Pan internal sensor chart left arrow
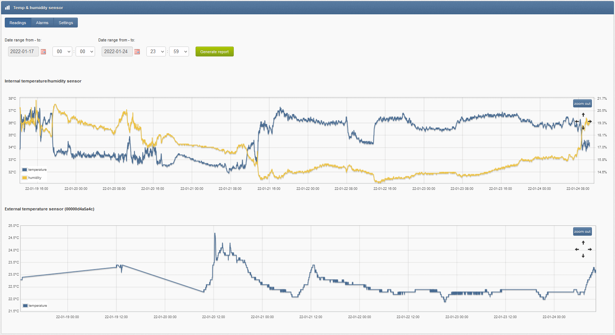Image resolution: width=615 pixels, height=335 pixels. click(x=577, y=121)
